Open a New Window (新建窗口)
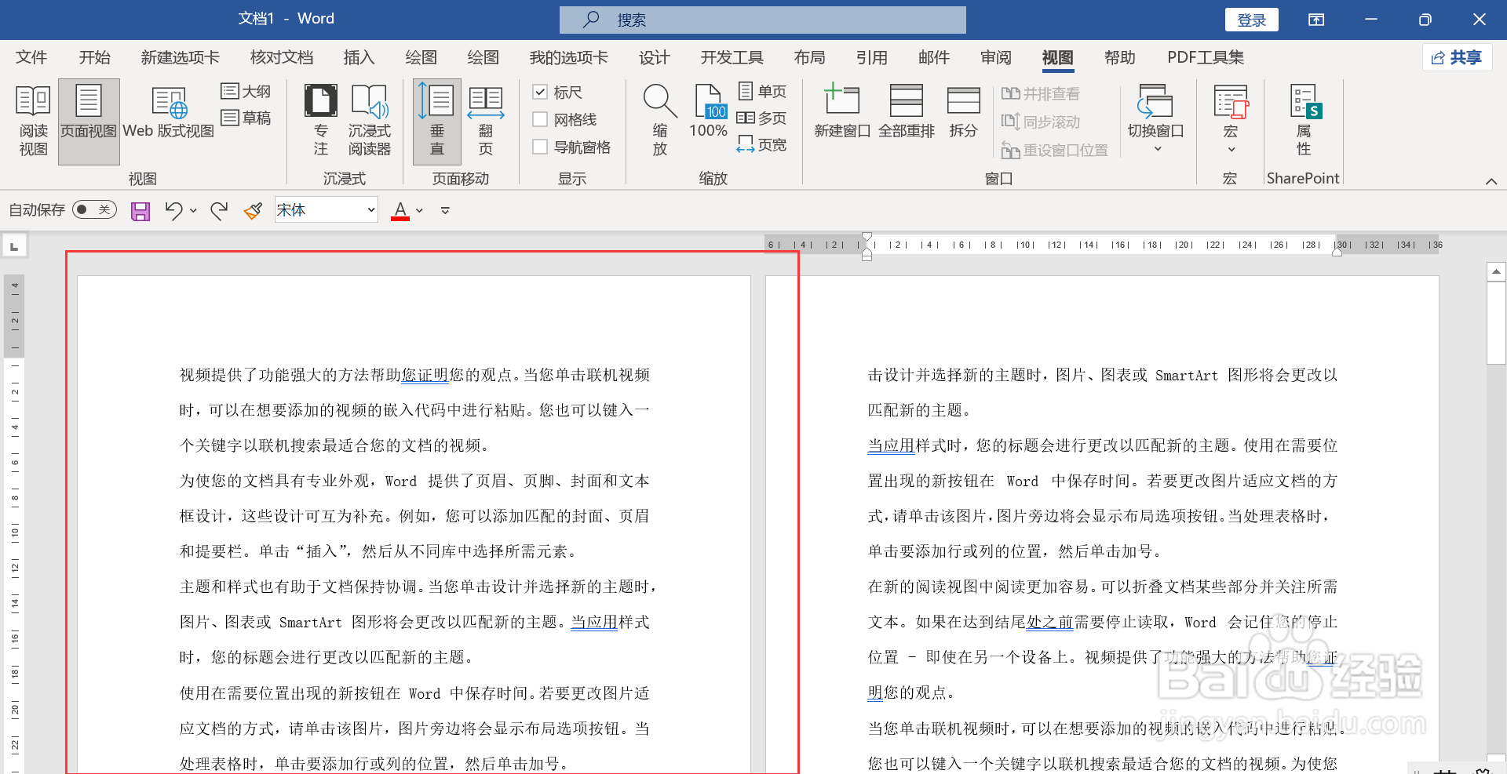Screen dimensions: 1507x774 pyautogui.click(x=842, y=111)
